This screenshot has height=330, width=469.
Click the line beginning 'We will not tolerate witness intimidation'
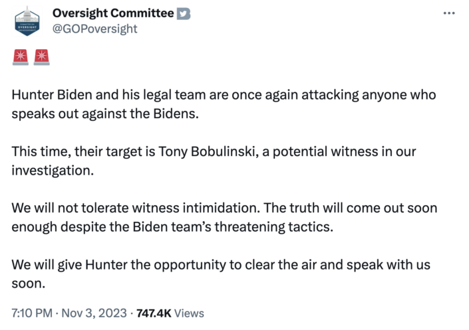click(x=224, y=208)
